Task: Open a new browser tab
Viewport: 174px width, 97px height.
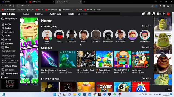Action: pyautogui.click(x=85, y=2)
